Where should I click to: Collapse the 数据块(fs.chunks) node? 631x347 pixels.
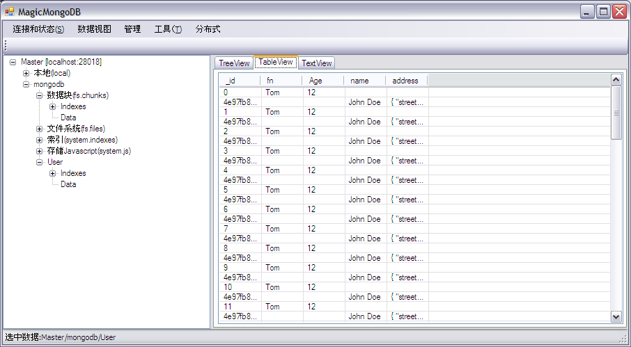click(x=39, y=95)
